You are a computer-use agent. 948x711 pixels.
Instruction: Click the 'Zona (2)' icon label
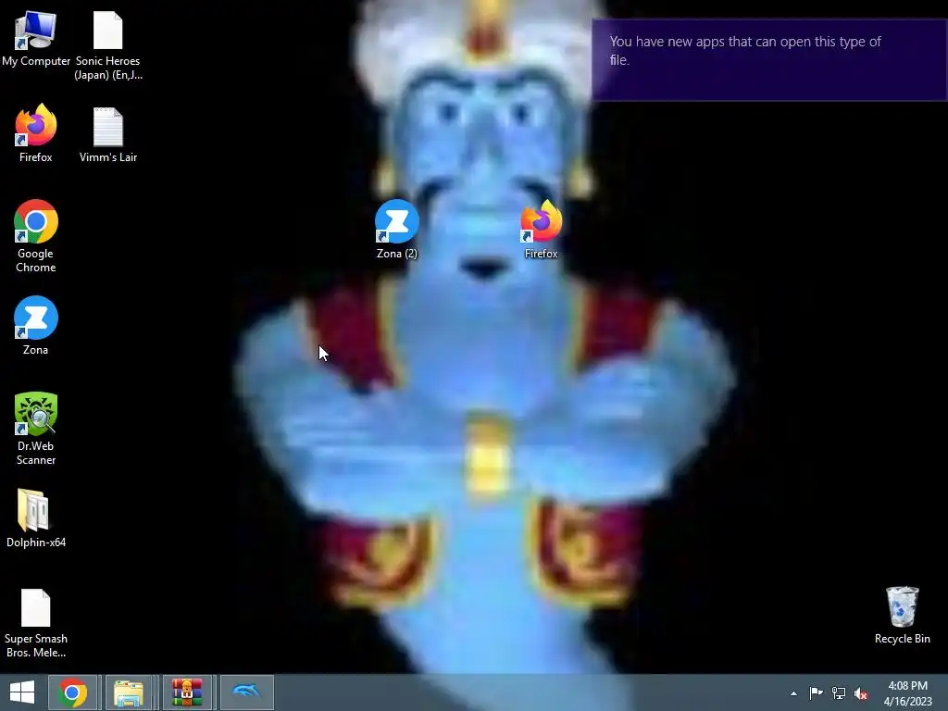(x=396, y=254)
